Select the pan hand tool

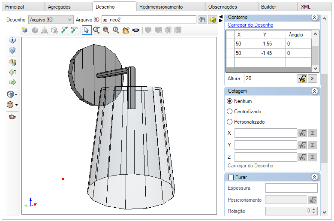[126, 30]
